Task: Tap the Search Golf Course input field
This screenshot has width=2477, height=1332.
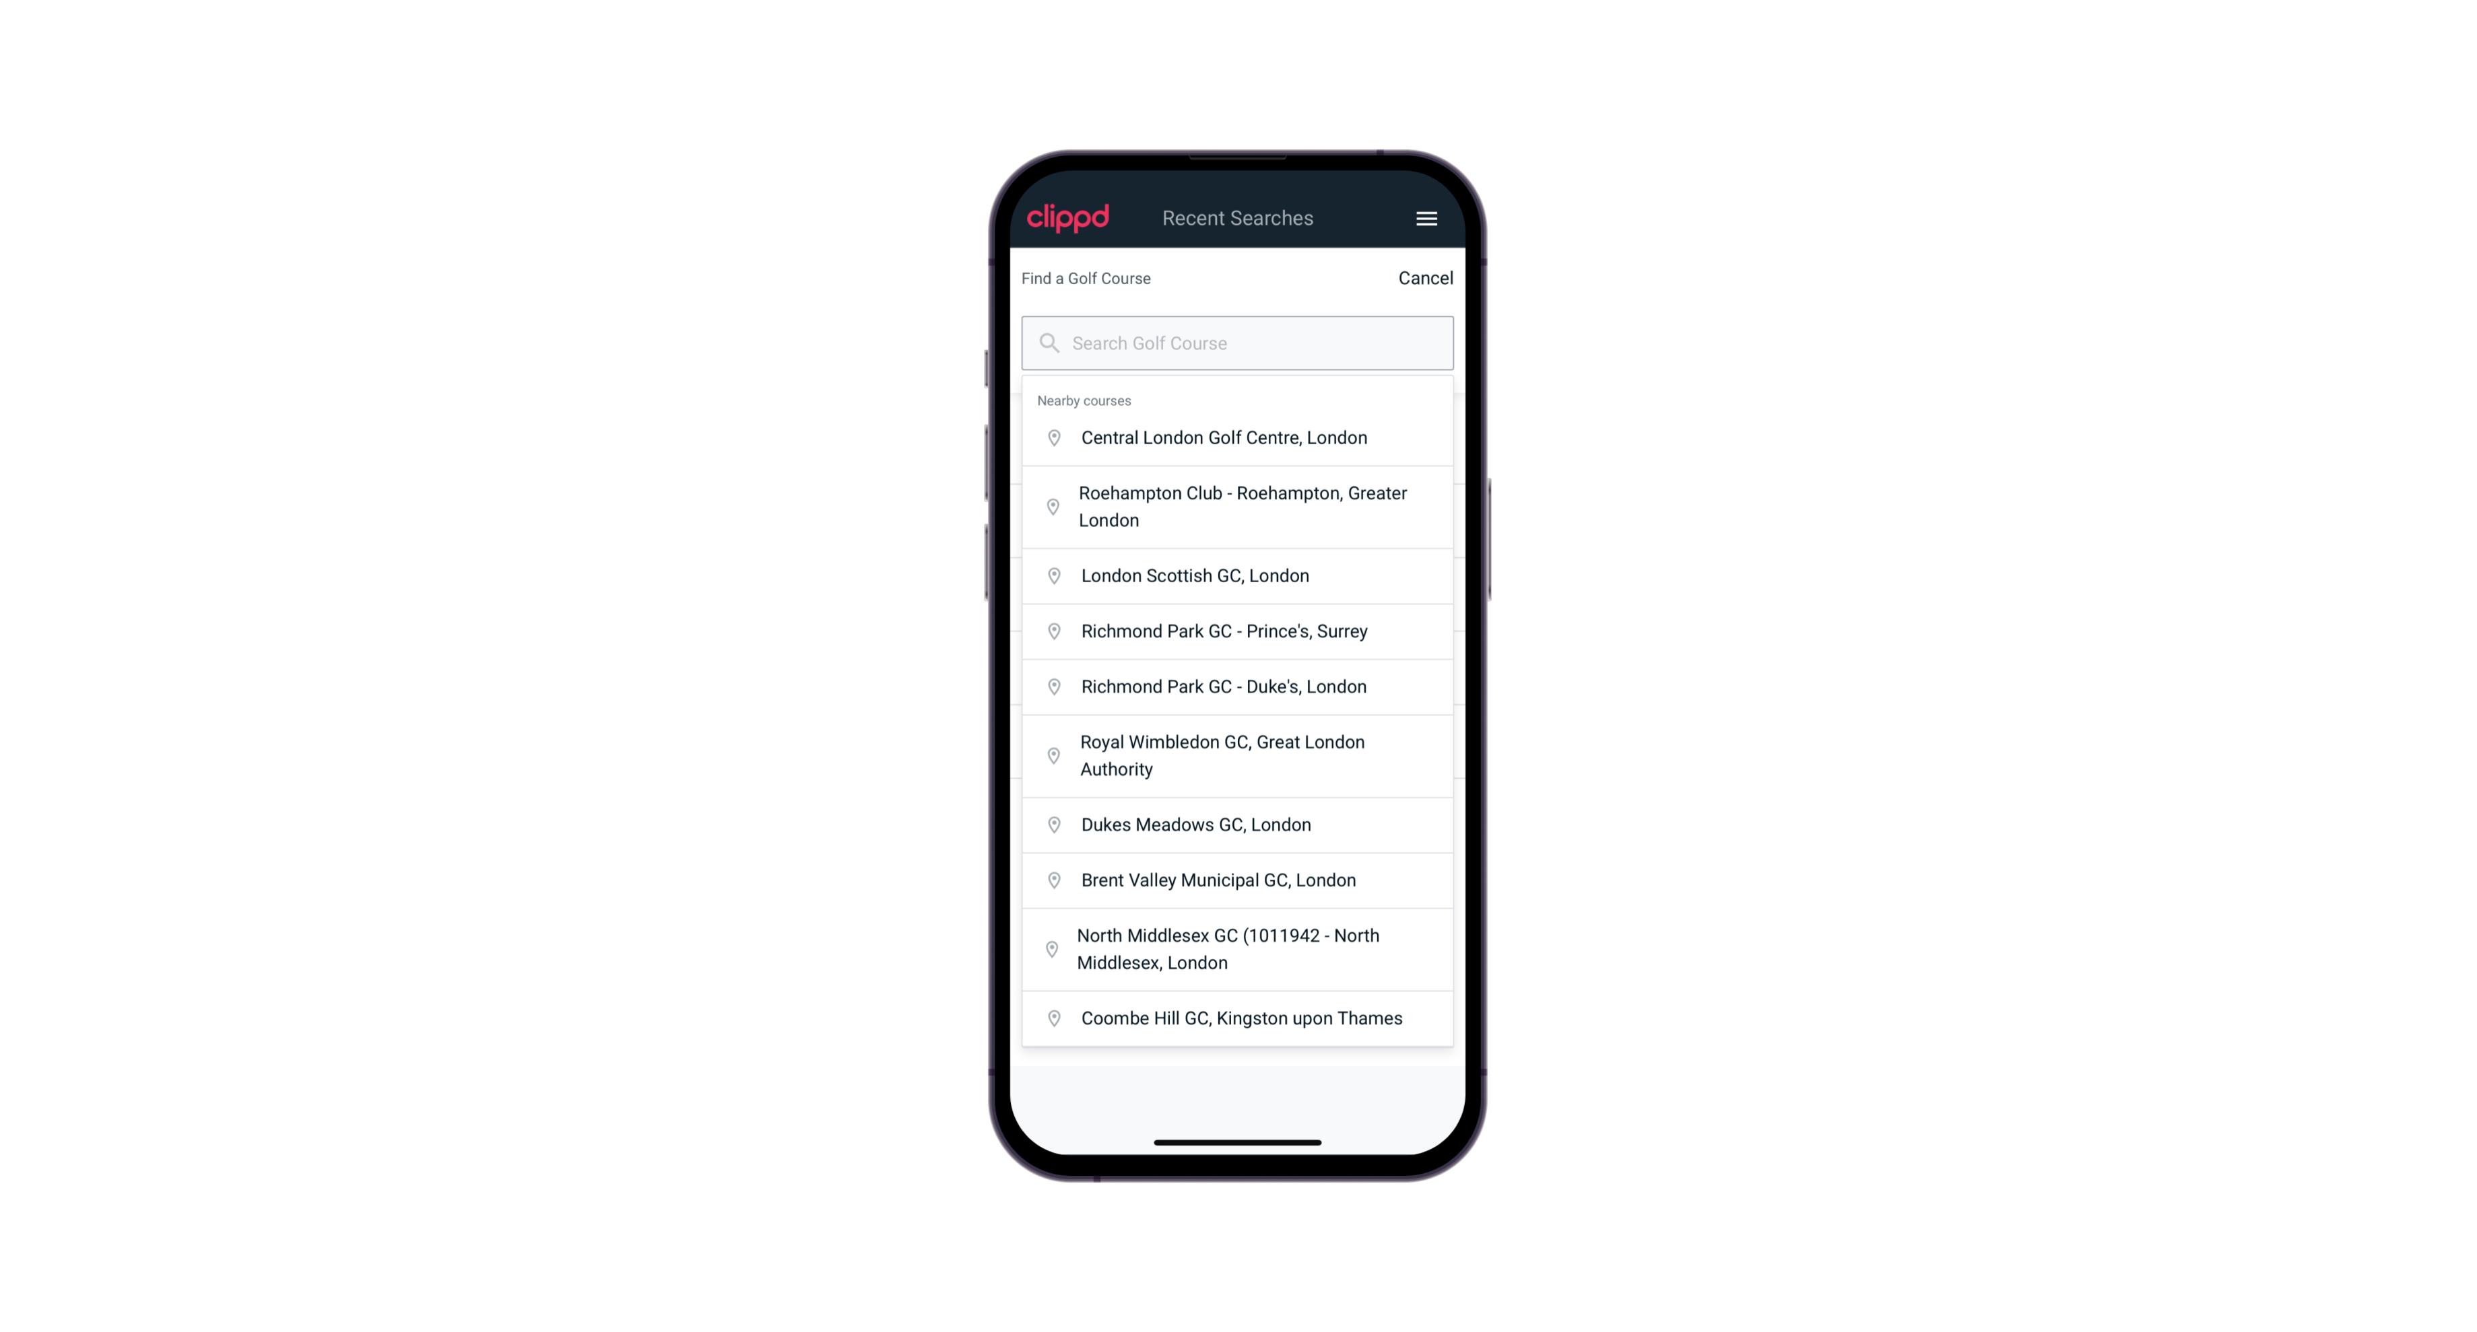Action: [x=1237, y=343]
